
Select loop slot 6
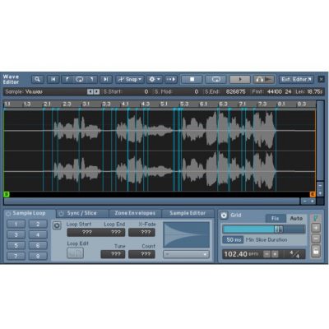click(x=38, y=245)
